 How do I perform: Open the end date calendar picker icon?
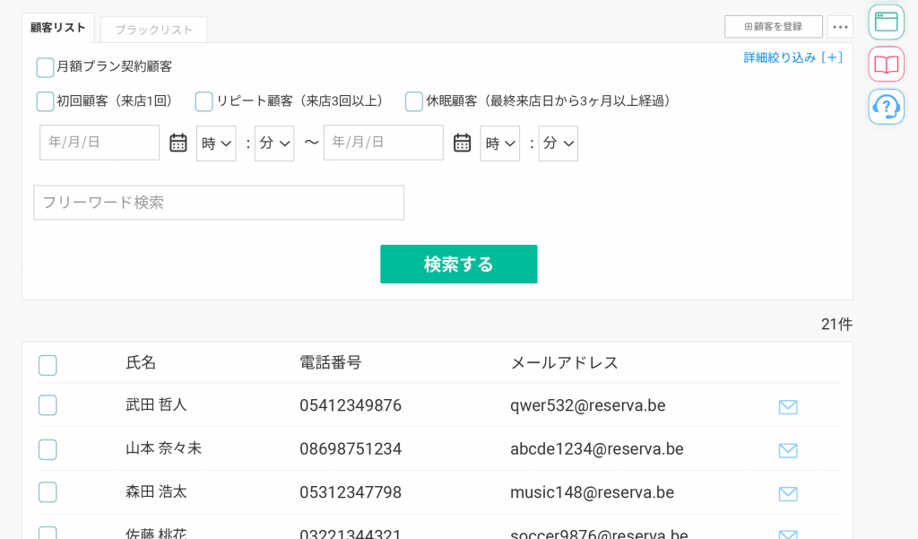click(x=462, y=143)
